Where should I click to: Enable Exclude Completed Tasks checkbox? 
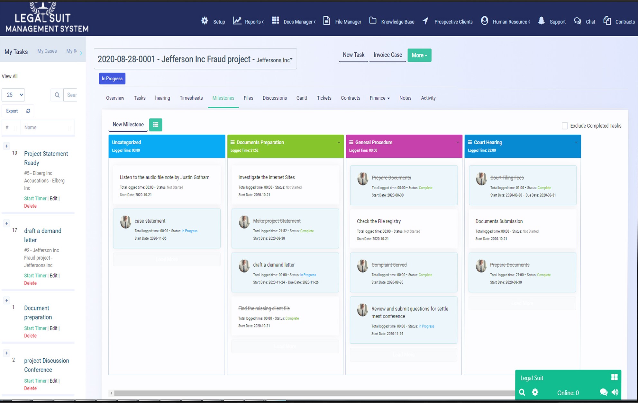[x=565, y=126]
